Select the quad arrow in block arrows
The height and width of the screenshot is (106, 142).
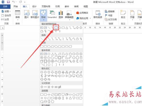(x=63, y=72)
